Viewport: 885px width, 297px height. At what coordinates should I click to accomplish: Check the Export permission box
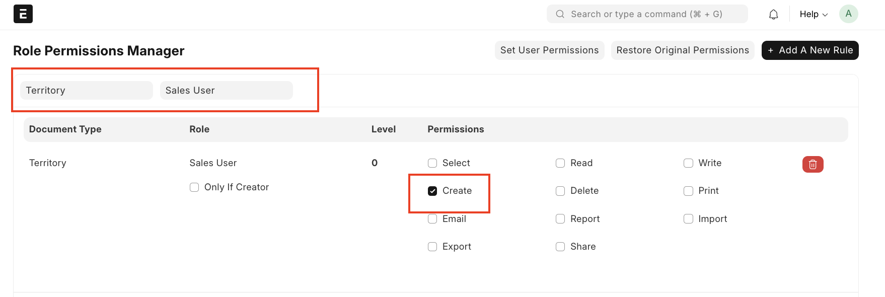(432, 247)
